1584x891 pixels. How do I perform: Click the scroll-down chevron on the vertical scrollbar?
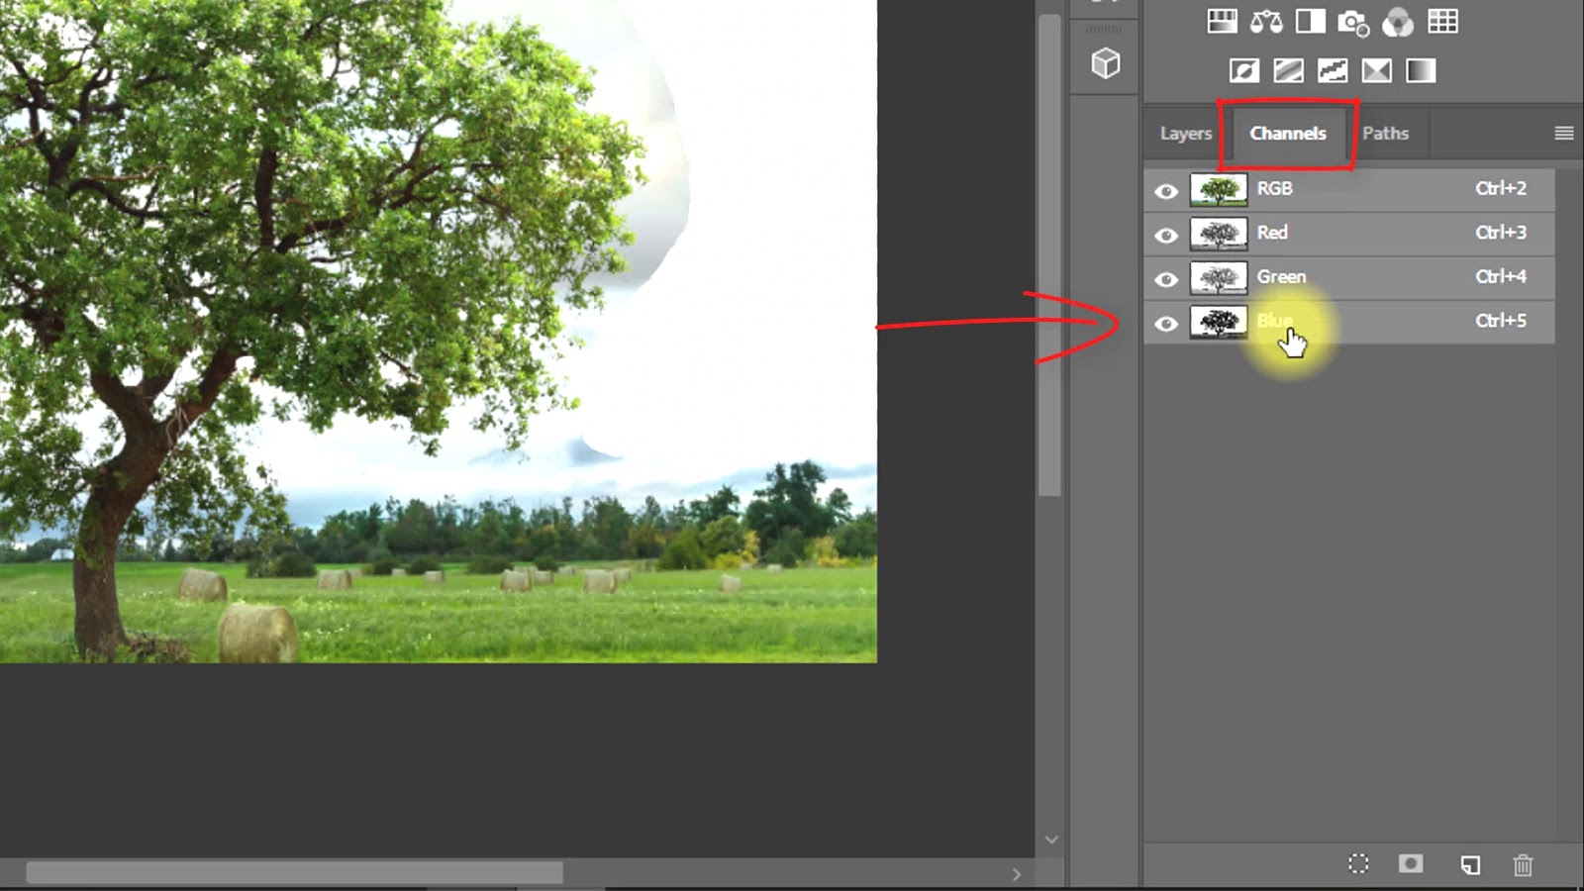[1050, 838]
